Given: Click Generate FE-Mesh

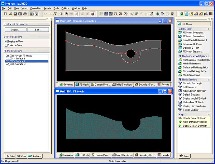Looking at the screenshot, I should click(192, 44).
